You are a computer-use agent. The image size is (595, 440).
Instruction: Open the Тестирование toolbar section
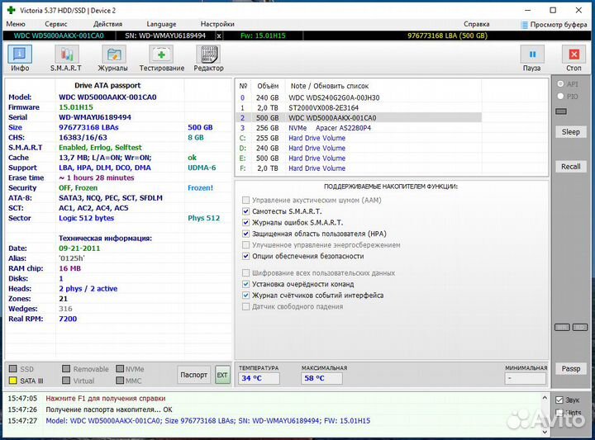click(162, 58)
